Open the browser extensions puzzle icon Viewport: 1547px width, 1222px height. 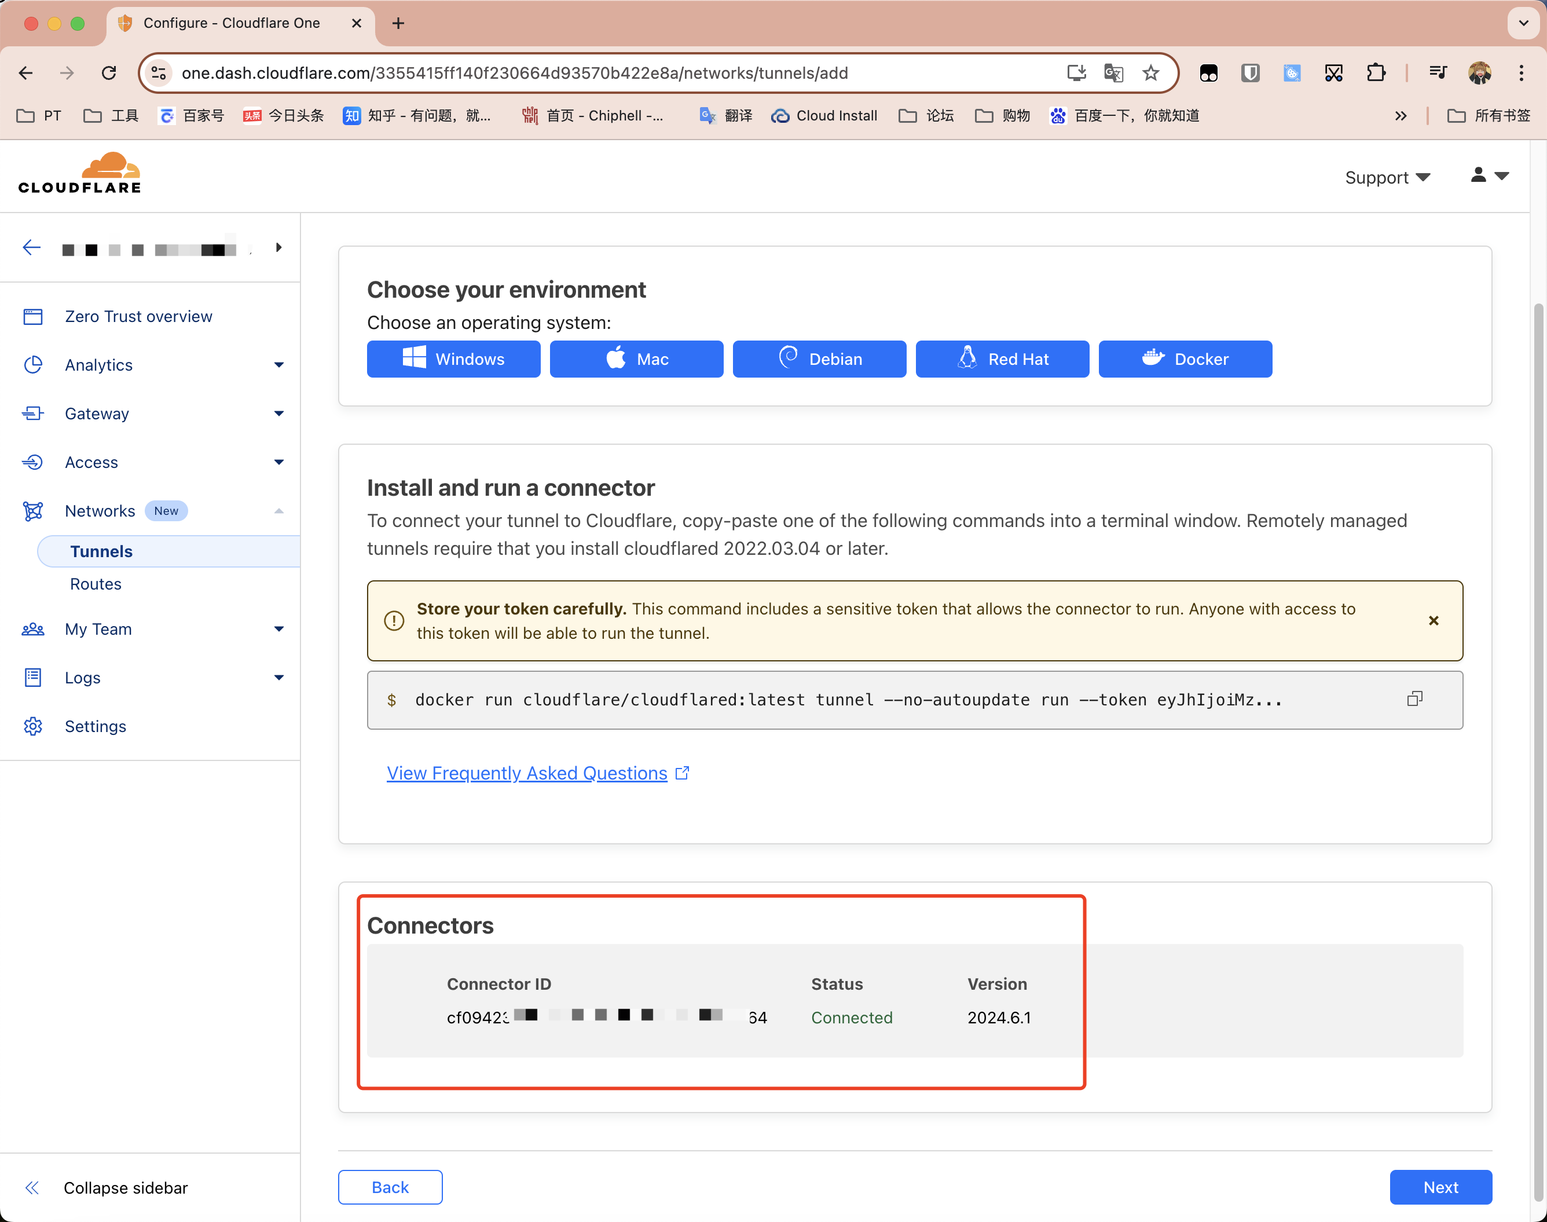point(1376,73)
